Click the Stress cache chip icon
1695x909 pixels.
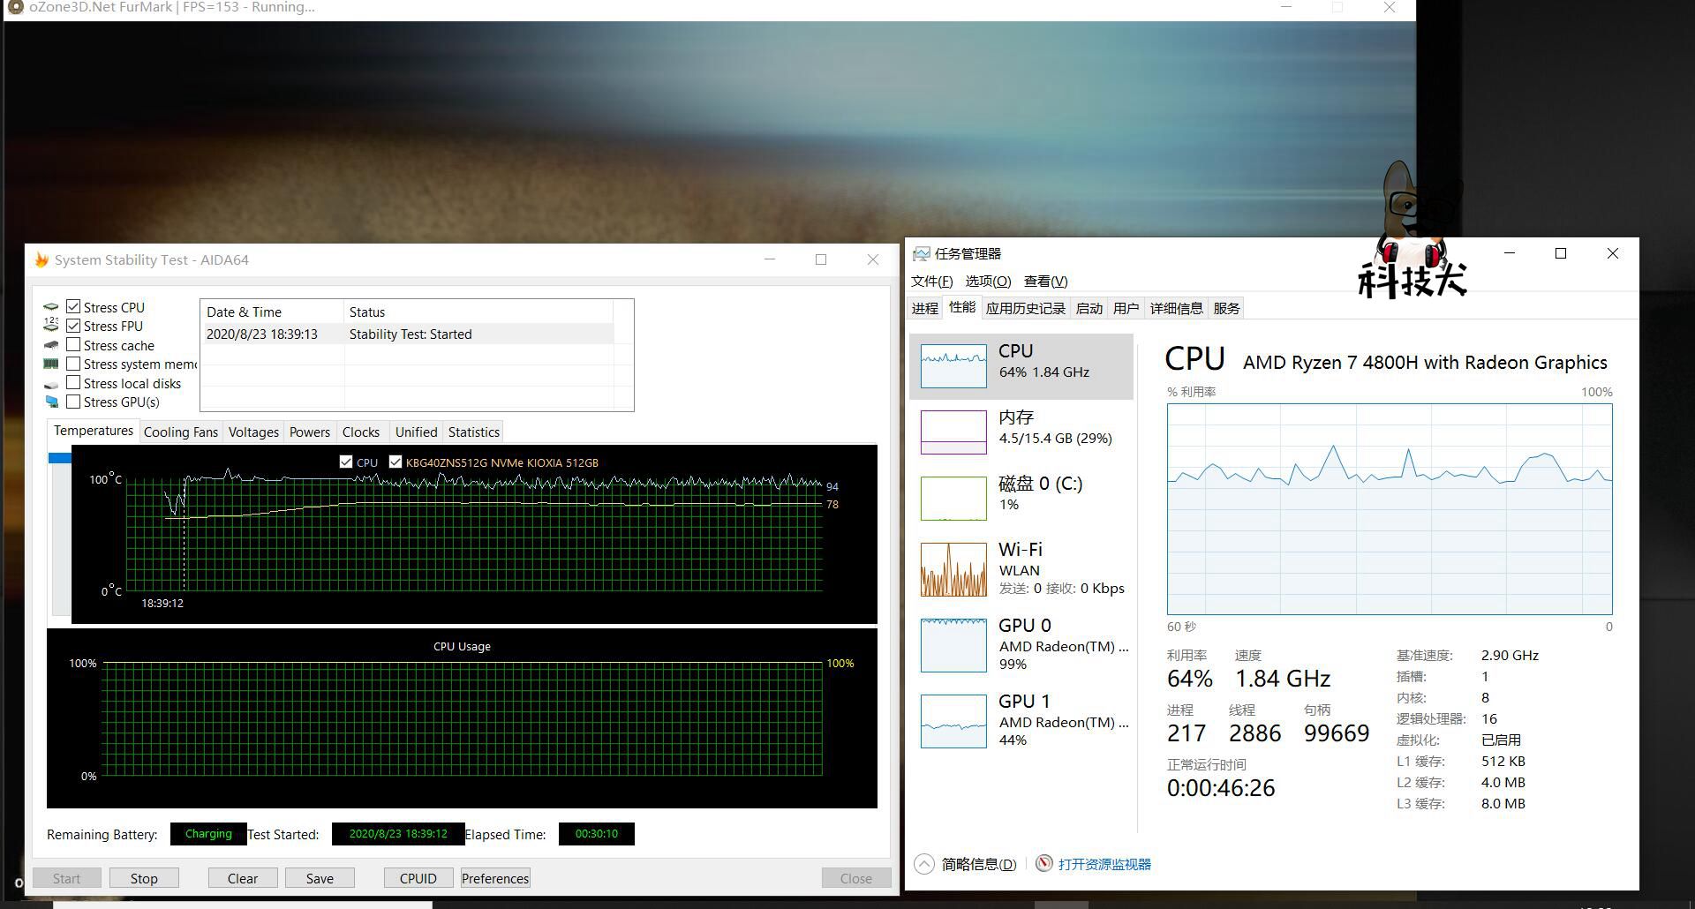click(x=51, y=345)
